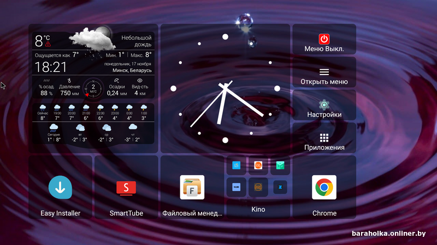
Task: Click the Давление 750 мм pressure reading
Action: click(69, 88)
